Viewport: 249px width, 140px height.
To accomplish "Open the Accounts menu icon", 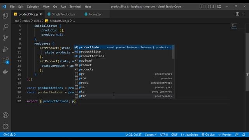I will click(5, 115).
